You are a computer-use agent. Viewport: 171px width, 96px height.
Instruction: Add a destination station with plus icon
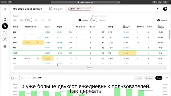pyautogui.click(x=158, y=20)
